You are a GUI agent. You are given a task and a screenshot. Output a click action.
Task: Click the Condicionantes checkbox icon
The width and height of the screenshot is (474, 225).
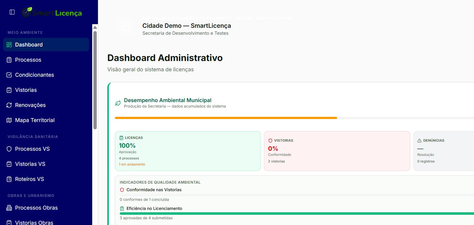point(9,75)
